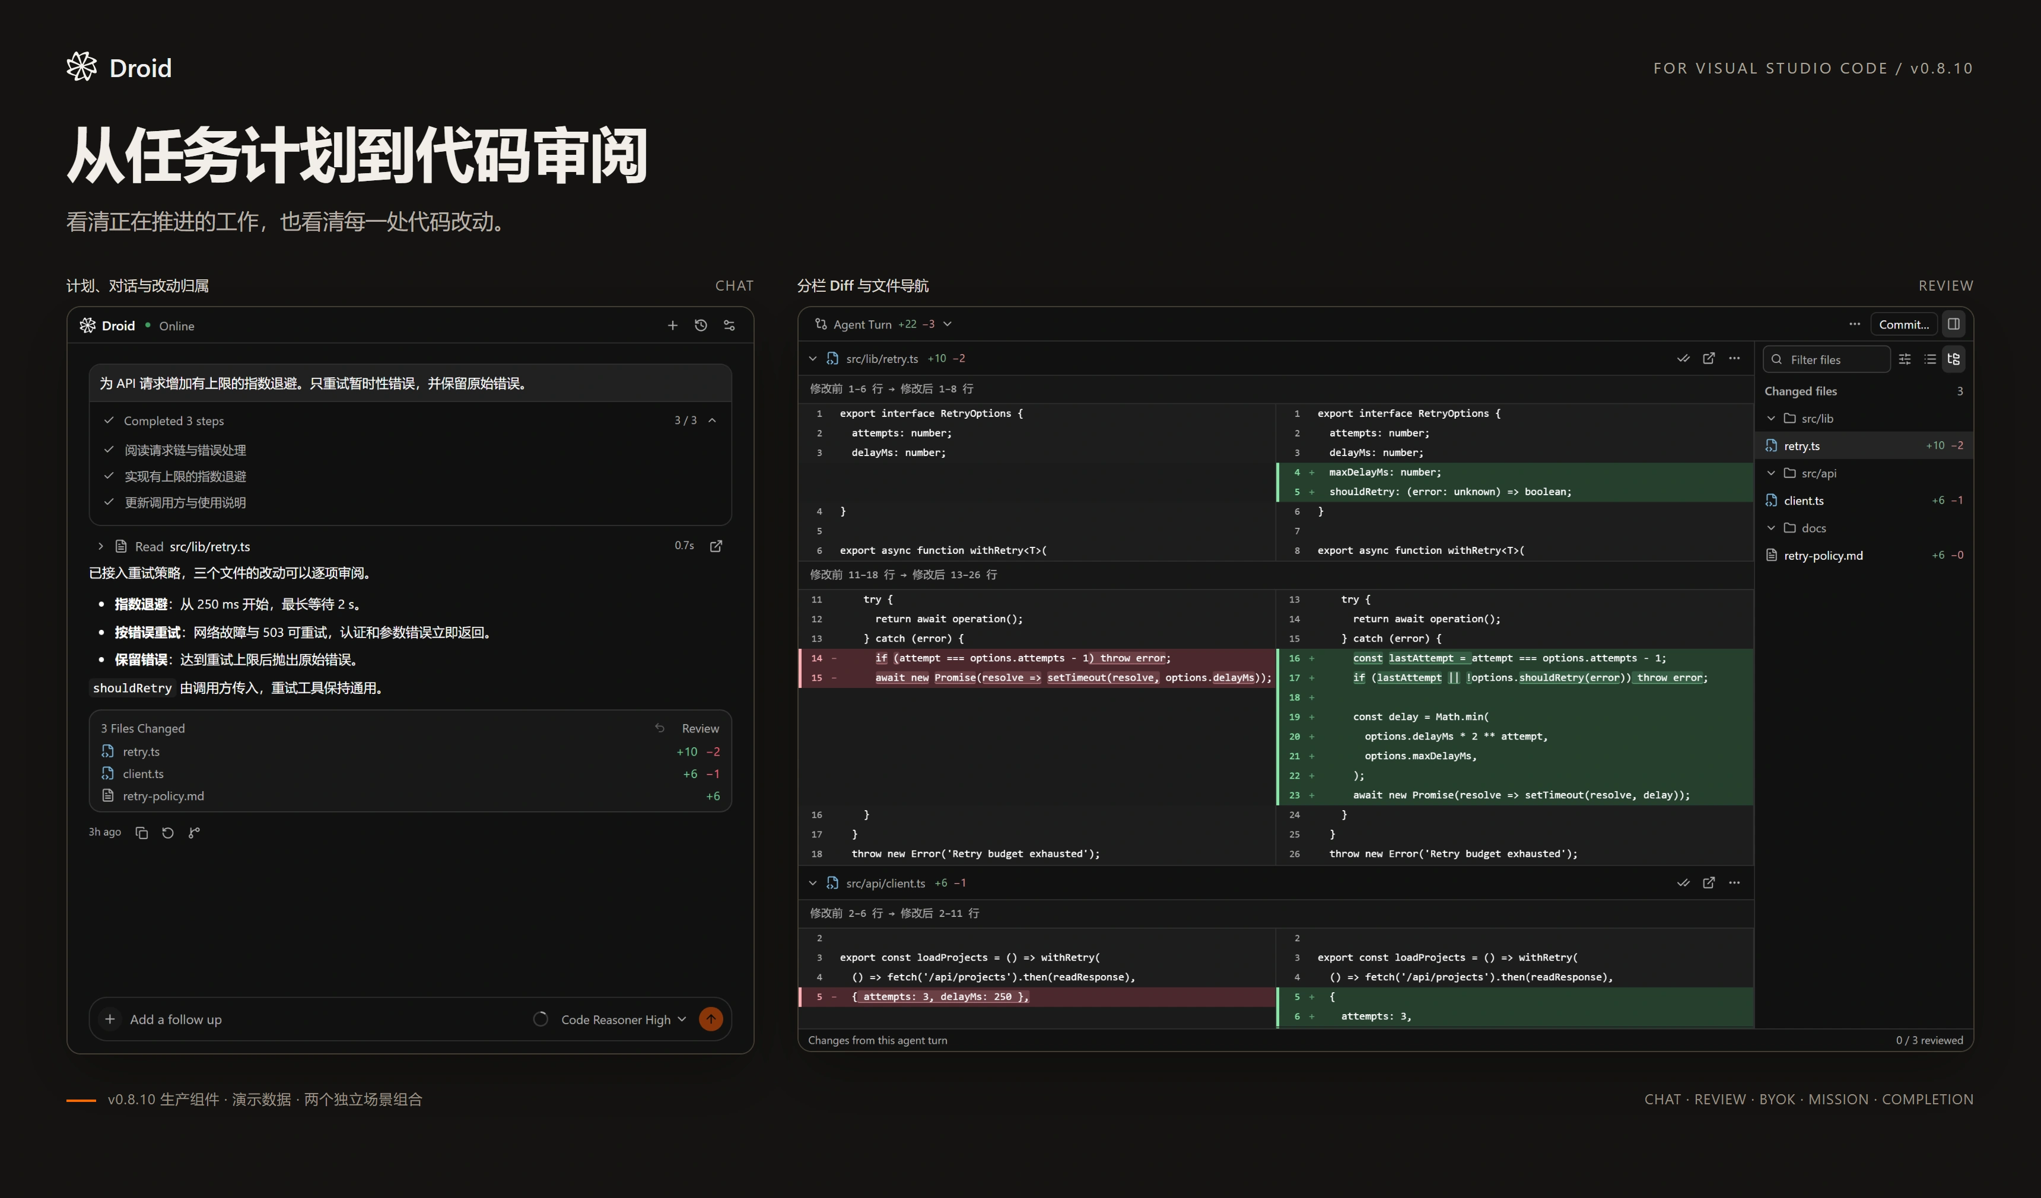Focus the Filter files search field
Viewport: 2041px width, 1198px height.
click(x=1827, y=359)
